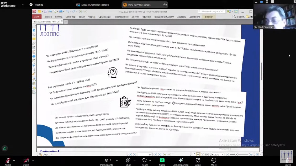The image size is (296, 166).
Task: Open the Zoom Chat panel
Action: [128, 160]
